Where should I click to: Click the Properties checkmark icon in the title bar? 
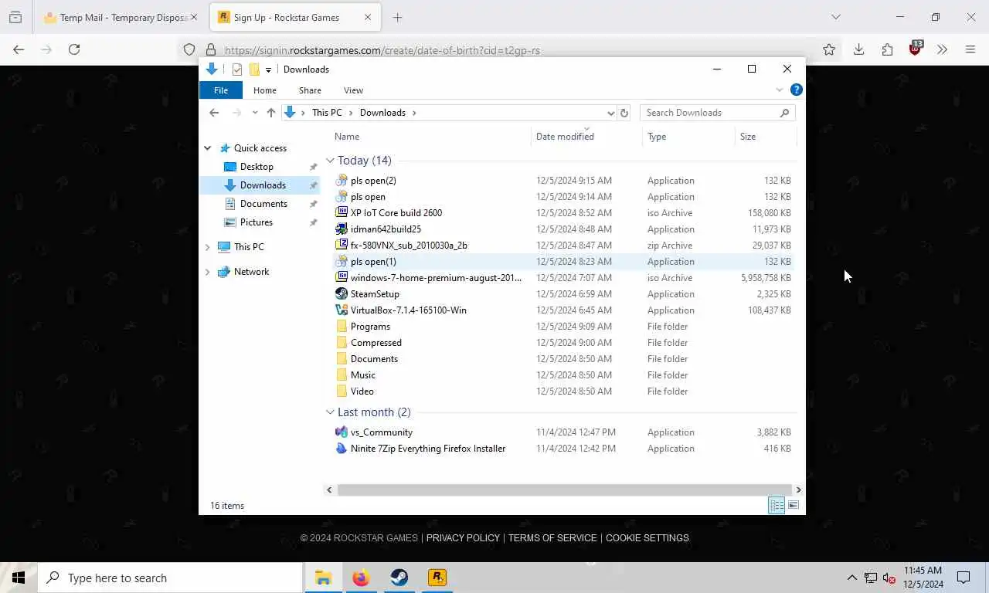[237, 69]
